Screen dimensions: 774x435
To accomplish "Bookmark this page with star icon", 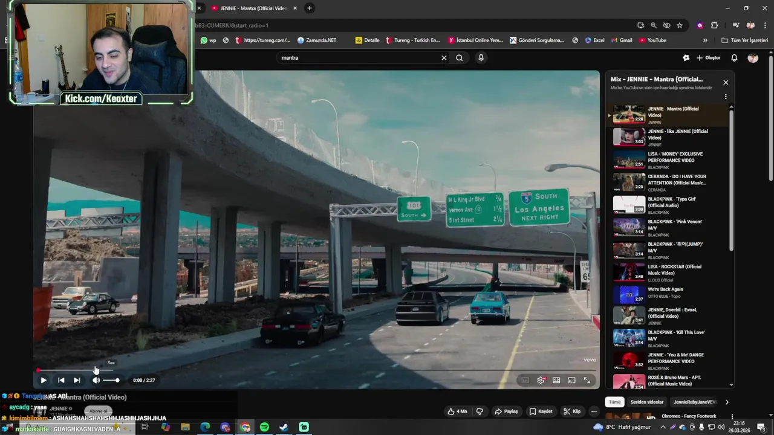I will point(680,25).
